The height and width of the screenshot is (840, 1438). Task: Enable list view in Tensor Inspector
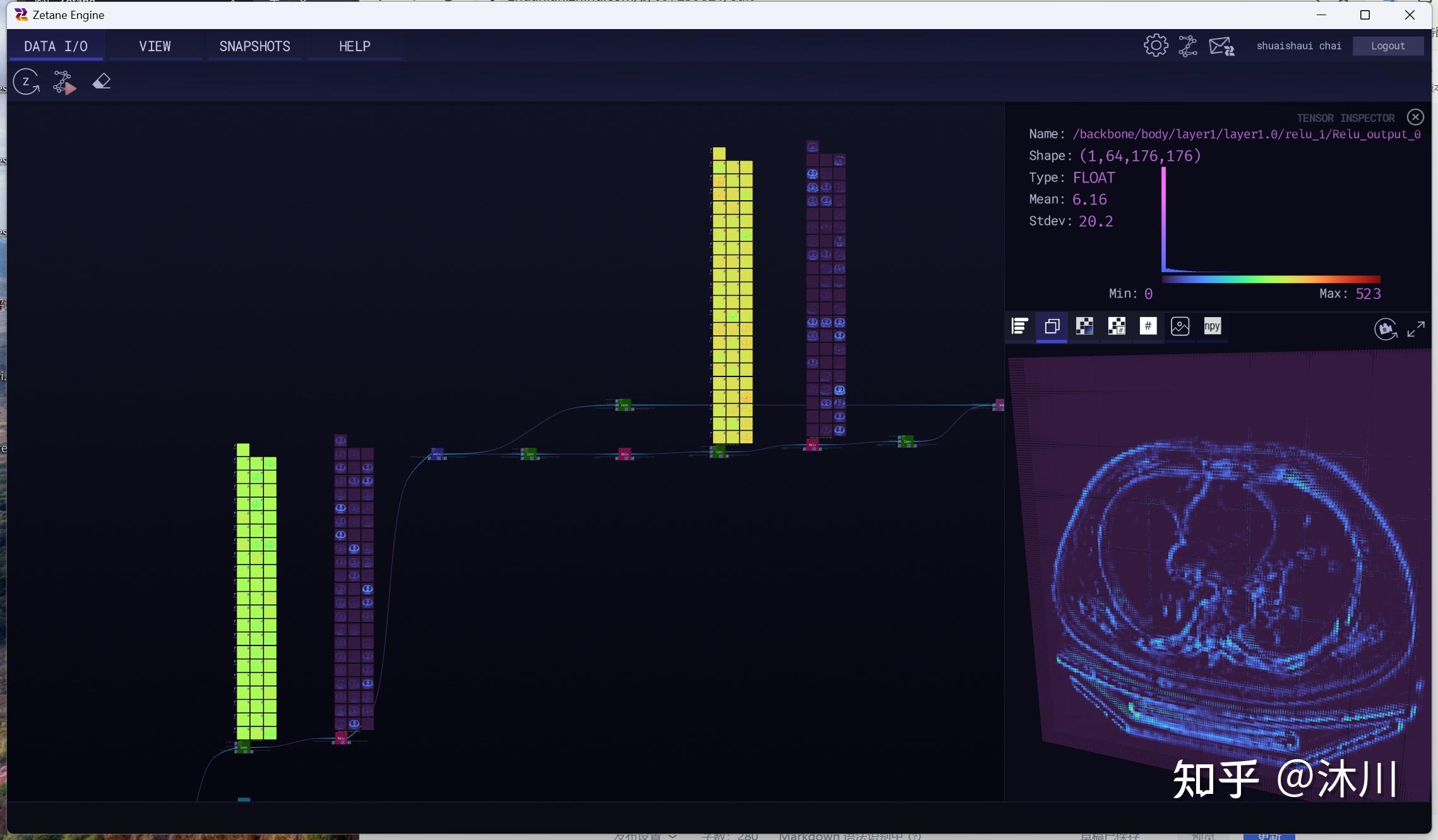click(1019, 326)
